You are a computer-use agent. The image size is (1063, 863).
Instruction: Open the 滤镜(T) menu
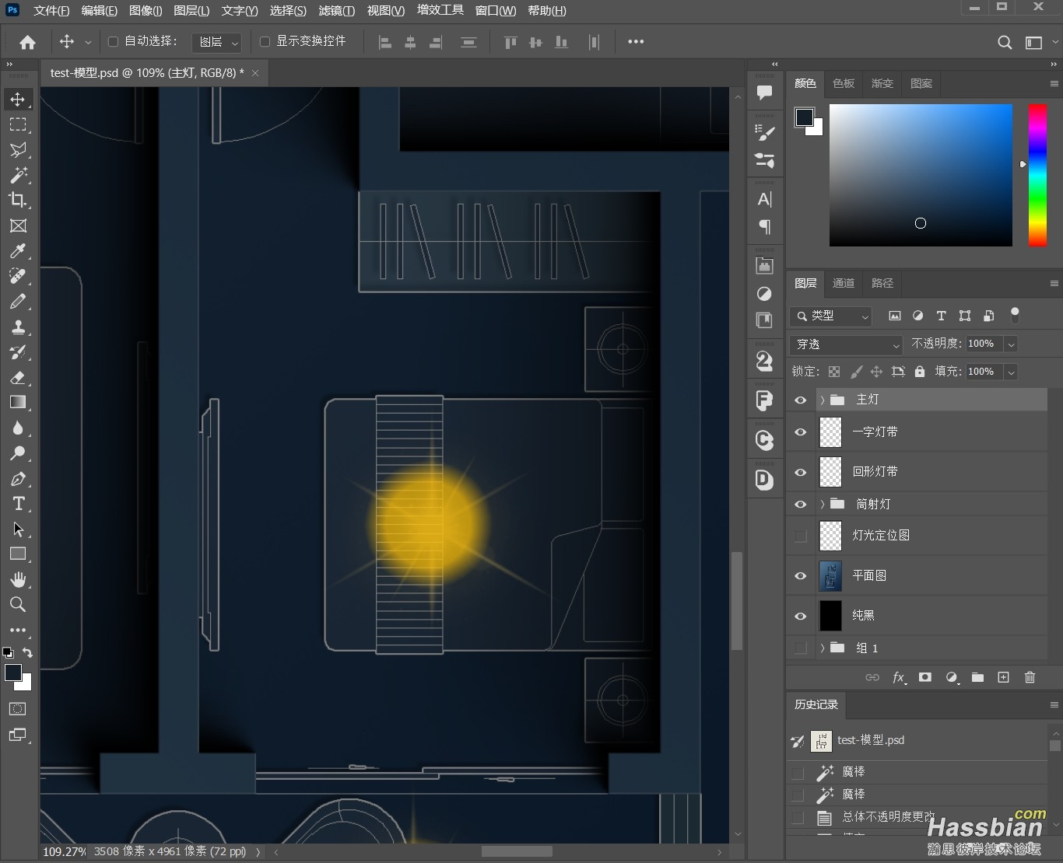336,11
